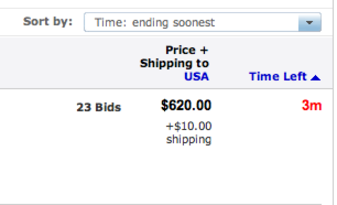Click the word "shipping" below the price

(189, 140)
